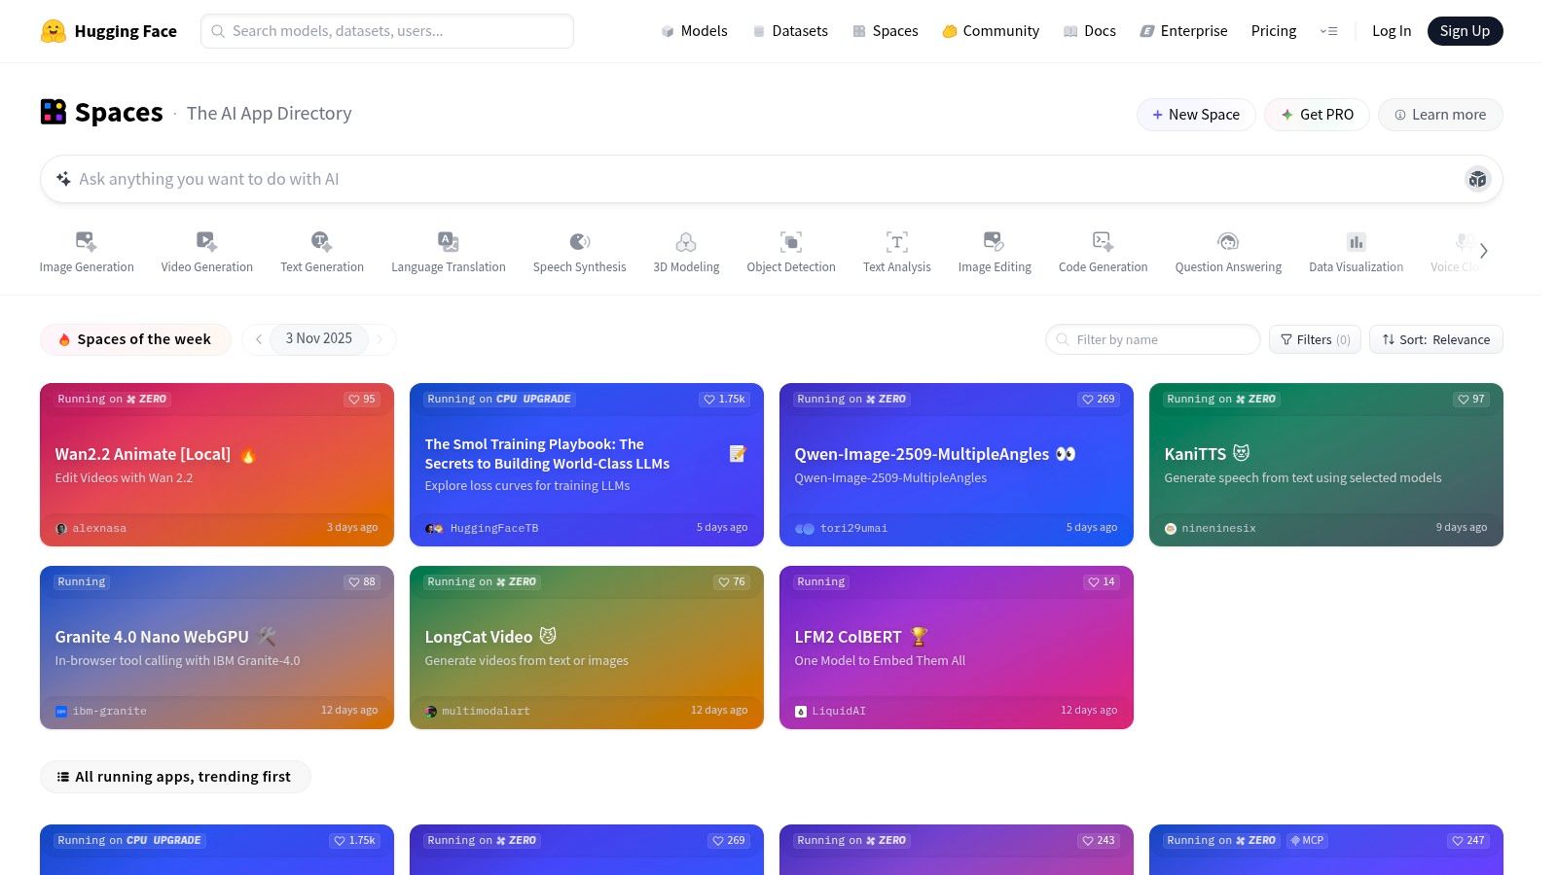Like the LongCat Video space
This screenshot has height=875, width=1557.
(732, 582)
